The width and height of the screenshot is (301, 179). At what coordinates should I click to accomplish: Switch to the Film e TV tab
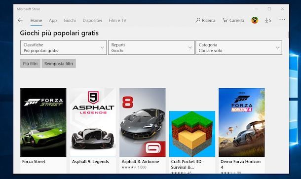pos(117,21)
